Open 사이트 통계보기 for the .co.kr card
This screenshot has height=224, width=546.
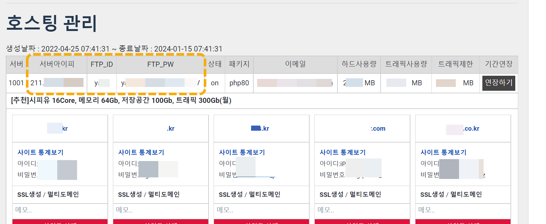(443, 152)
